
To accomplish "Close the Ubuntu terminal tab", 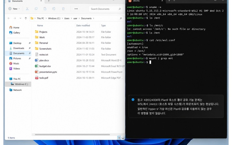I will click(162, 1).
